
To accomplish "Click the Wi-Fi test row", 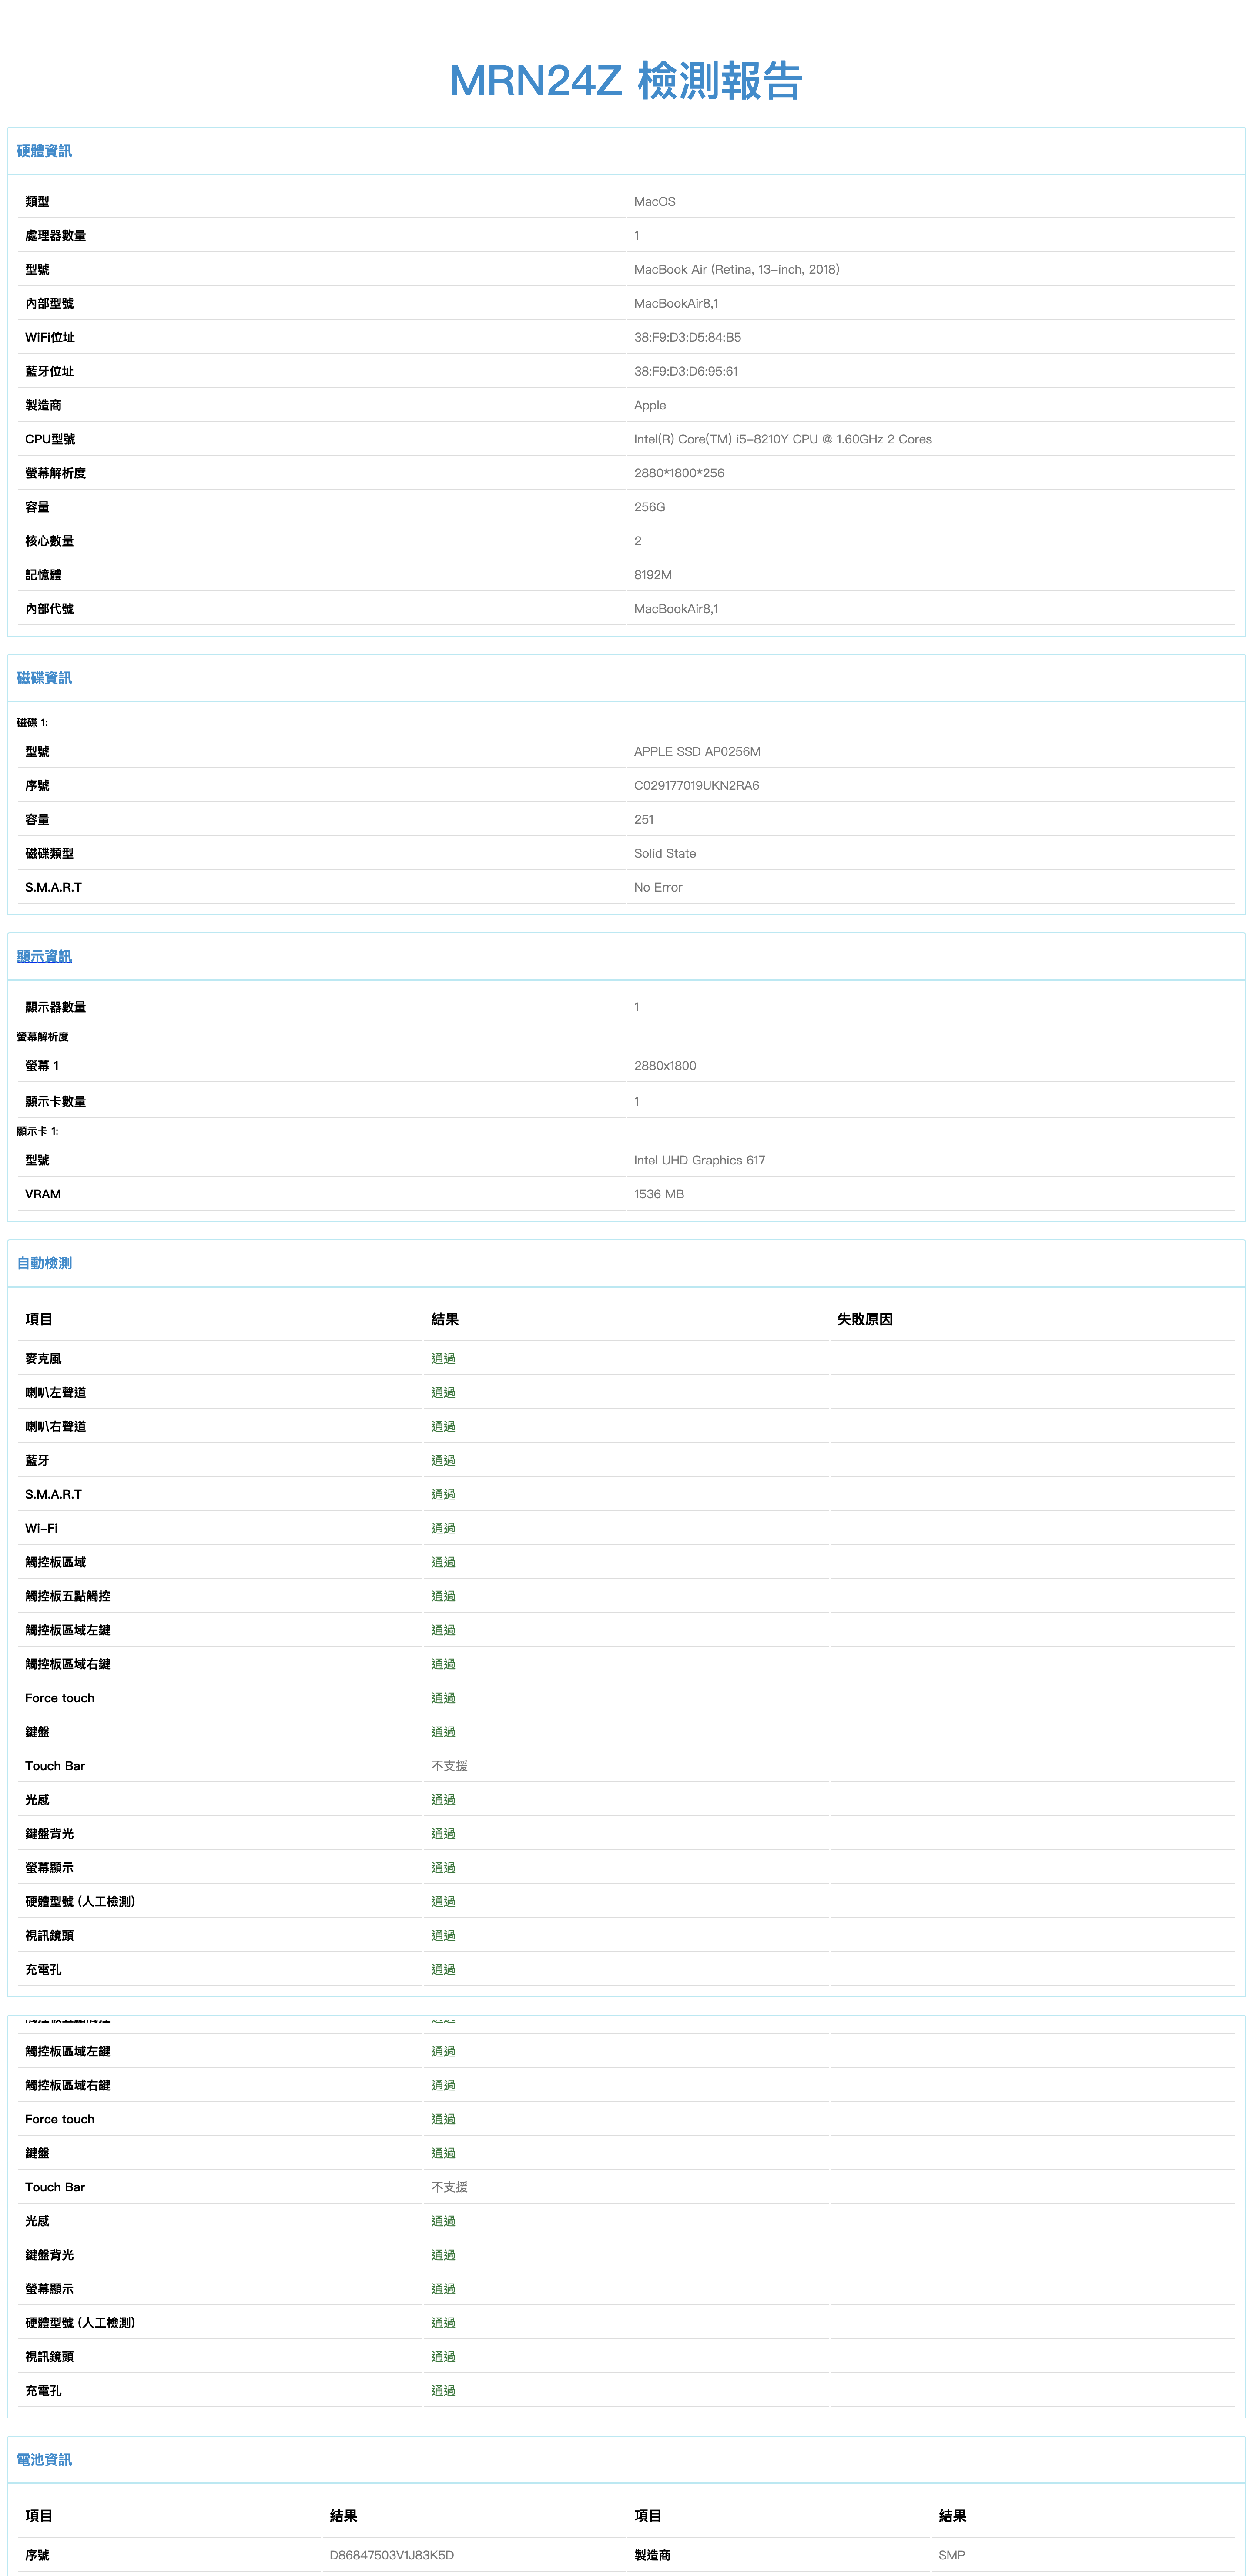I will tap(626, 1529).
